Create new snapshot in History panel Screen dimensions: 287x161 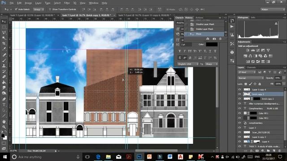[214, 39]
